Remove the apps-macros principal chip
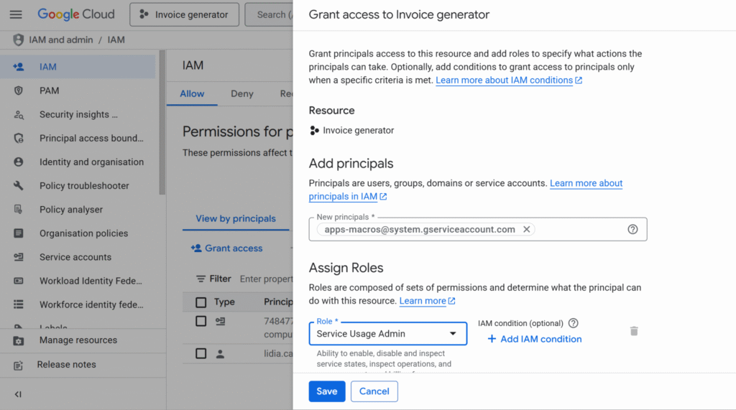 click(527, 229)
